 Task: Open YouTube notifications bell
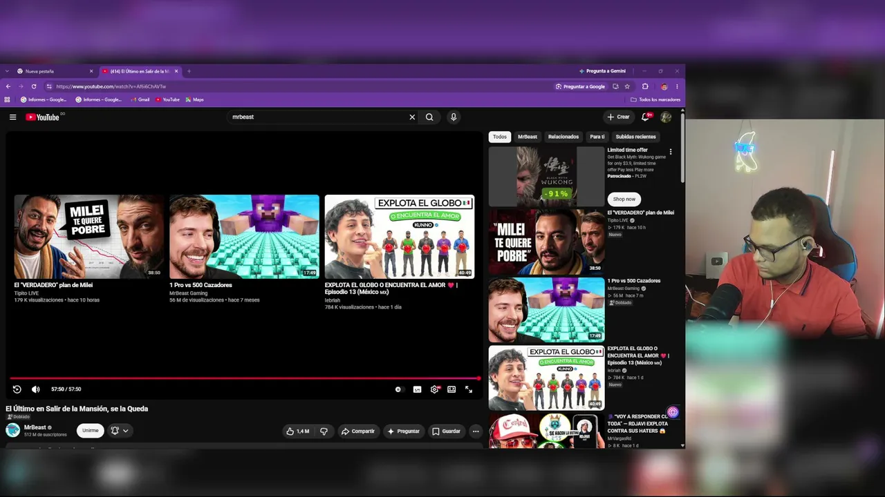[x=646, y=117]
